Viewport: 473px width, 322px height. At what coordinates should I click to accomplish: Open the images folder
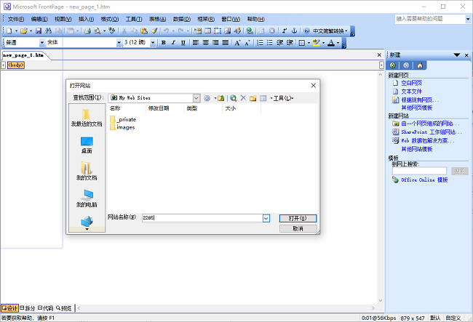point(124,127)
